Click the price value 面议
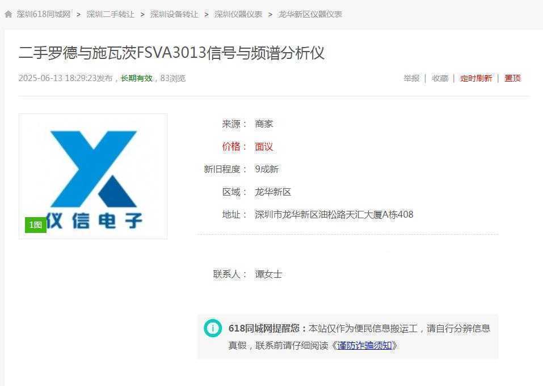The height and width of the screenshot is (386, 543). pos(264,147)
